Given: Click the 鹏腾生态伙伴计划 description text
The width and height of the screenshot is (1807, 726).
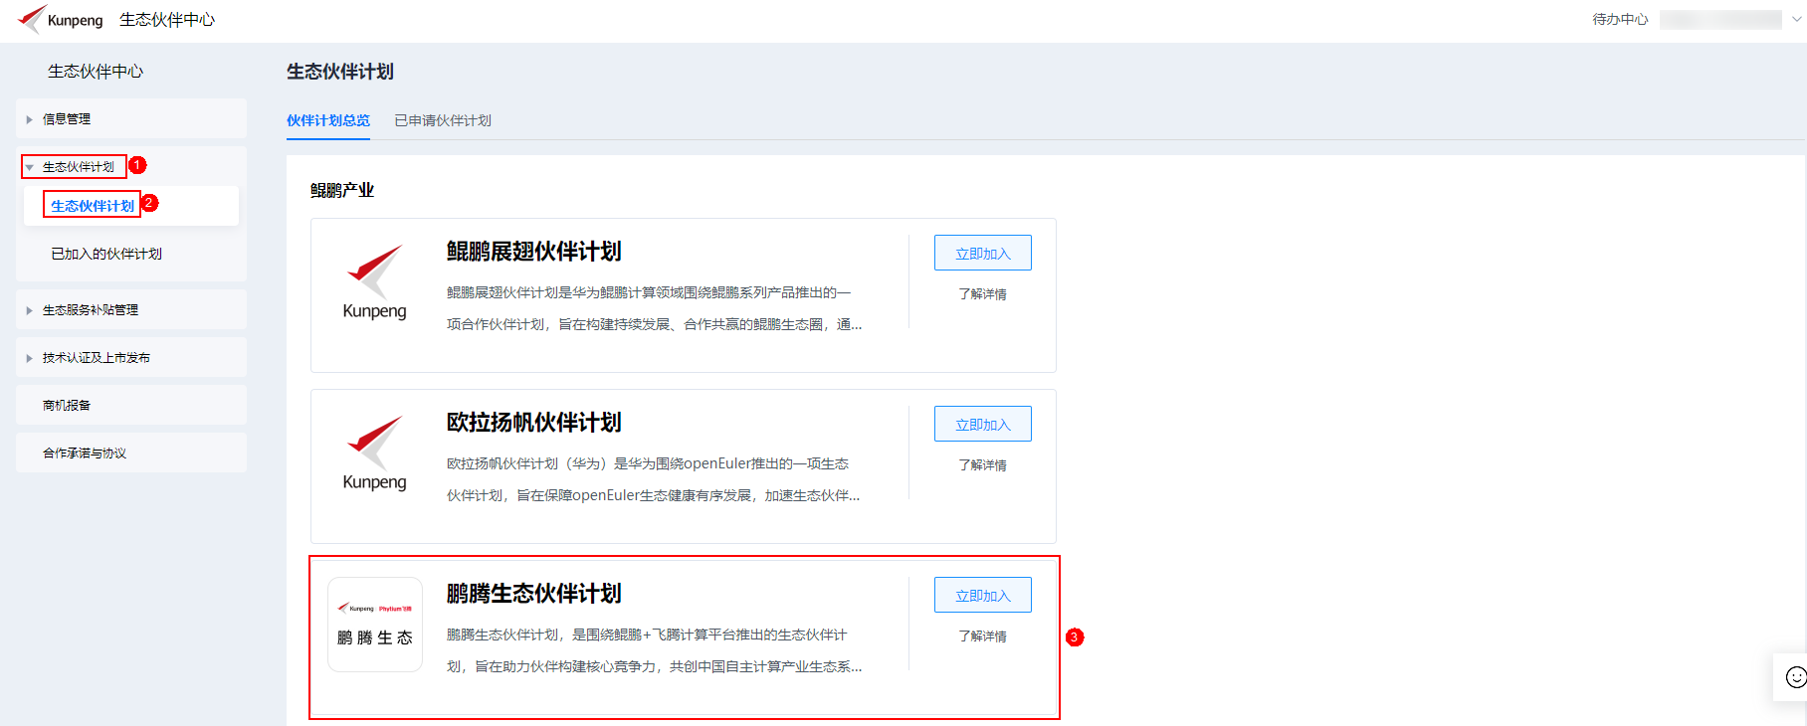Looking at the screenshot, I should click(x=655, y=650).
